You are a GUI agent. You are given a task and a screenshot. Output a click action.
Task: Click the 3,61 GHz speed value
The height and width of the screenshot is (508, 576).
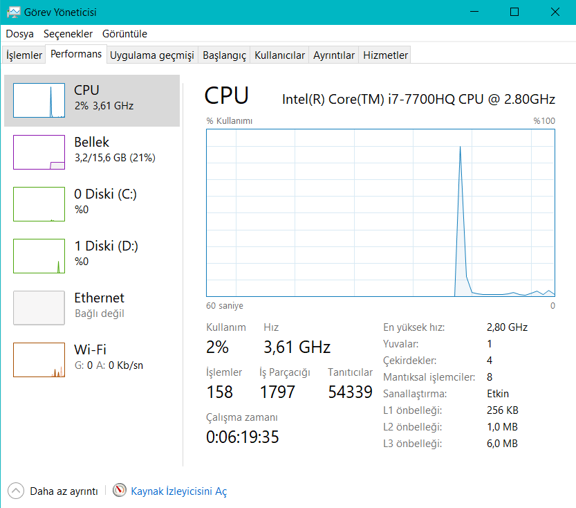pos(297,347)
